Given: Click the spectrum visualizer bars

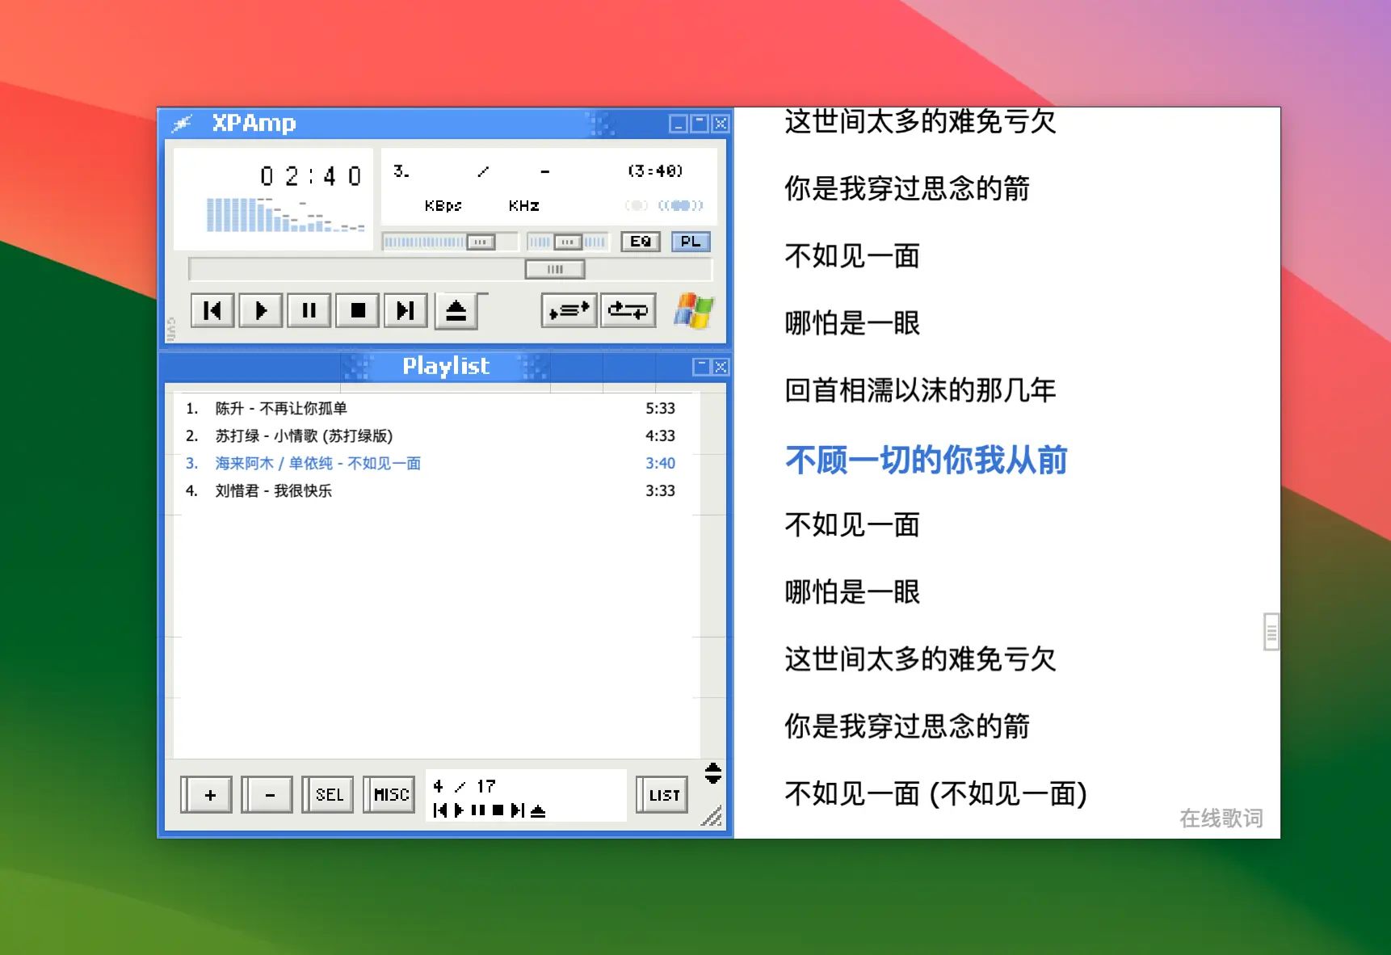Looking at the screenshot, I should pos(286,215).
